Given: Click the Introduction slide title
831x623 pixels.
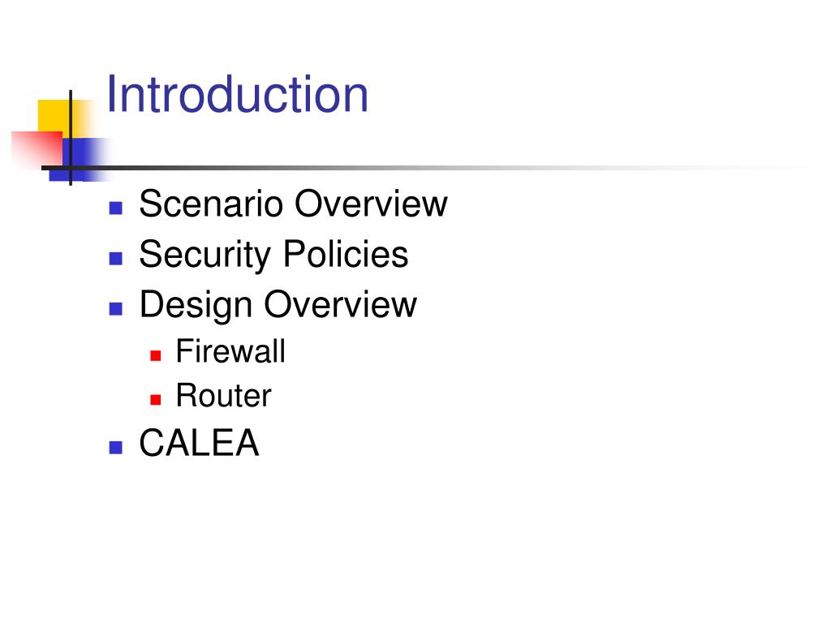Looking at the screenshot, I should (237, 94).
